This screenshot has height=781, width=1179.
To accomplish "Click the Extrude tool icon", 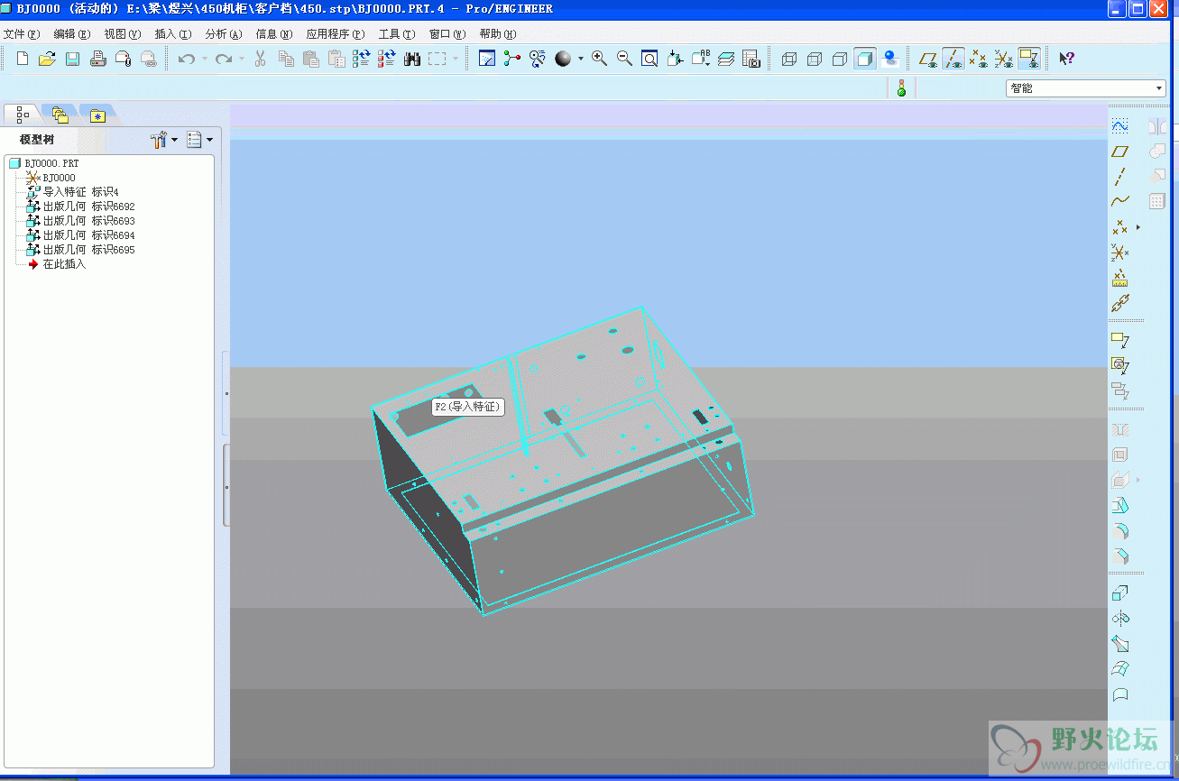I will (1119, 594).
